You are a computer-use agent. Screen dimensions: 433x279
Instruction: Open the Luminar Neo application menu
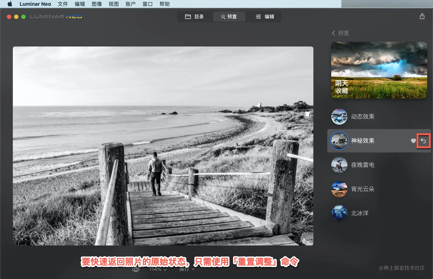click(x=35, y=4)
